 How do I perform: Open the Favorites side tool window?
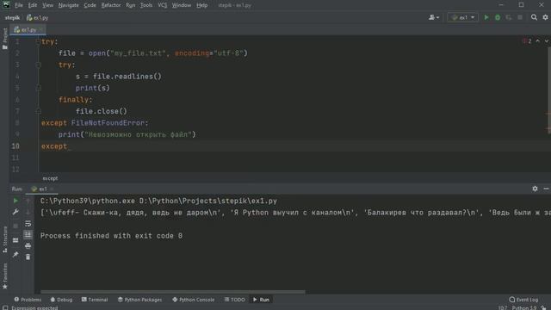pyautogui.click(x=5, y=276)
